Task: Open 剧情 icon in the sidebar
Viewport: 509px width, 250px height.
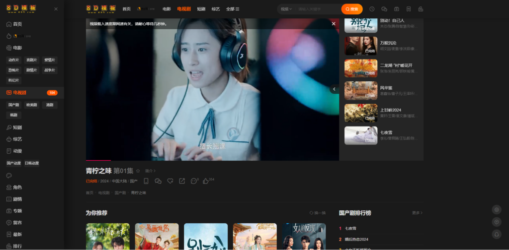Action: click(x=9, y=199)
